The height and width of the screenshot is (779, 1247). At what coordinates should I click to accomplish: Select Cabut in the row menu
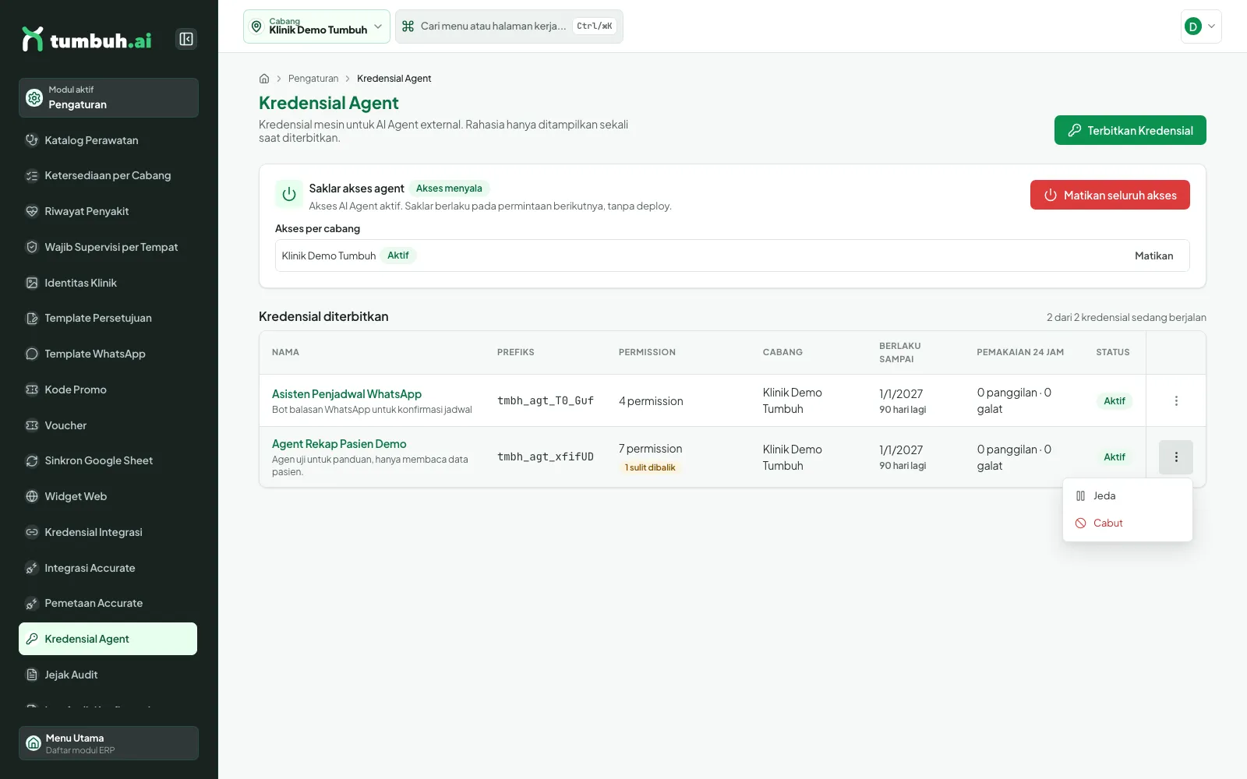[1128, 523]
